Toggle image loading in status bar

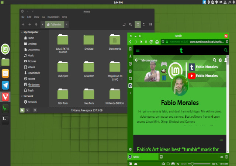[x=173, y=164]
